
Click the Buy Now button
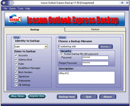[x=17, y=96]
